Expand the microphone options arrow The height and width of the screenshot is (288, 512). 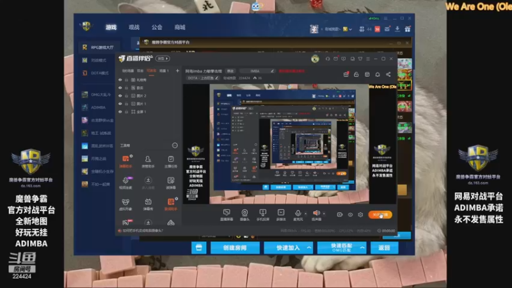pyautogui.click(x=306, y=214)
